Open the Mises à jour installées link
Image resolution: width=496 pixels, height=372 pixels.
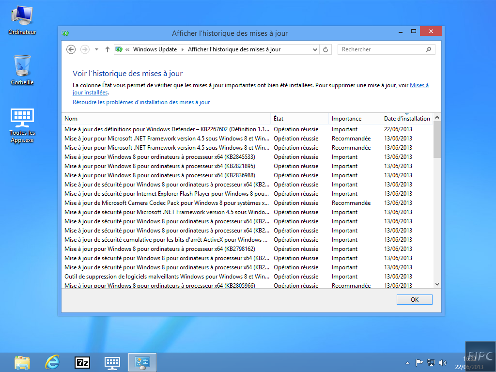[419, 85]
